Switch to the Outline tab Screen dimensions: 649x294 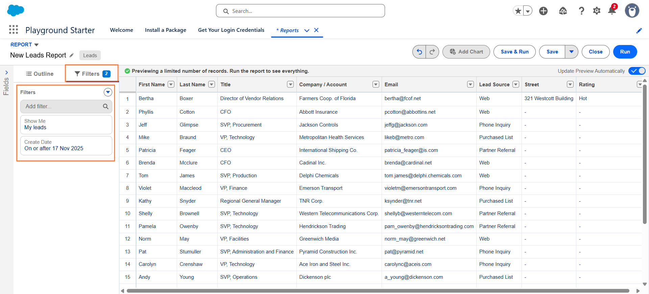coord(40,74)
